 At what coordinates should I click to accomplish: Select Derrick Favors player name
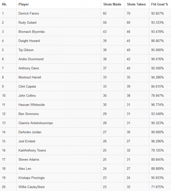coord(29,13)
